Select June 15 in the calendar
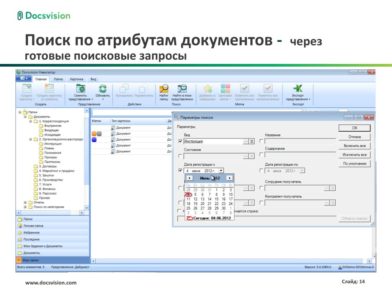Screen dimensions: 392x294 pyautogui.click(x=217, y=199)
